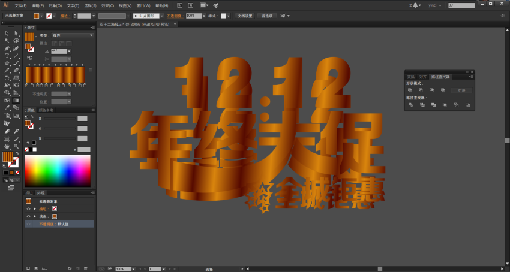510x272 pixels.
Task: Expand the 描边 row triangle in Appearance panel
Action: point(35,209)
